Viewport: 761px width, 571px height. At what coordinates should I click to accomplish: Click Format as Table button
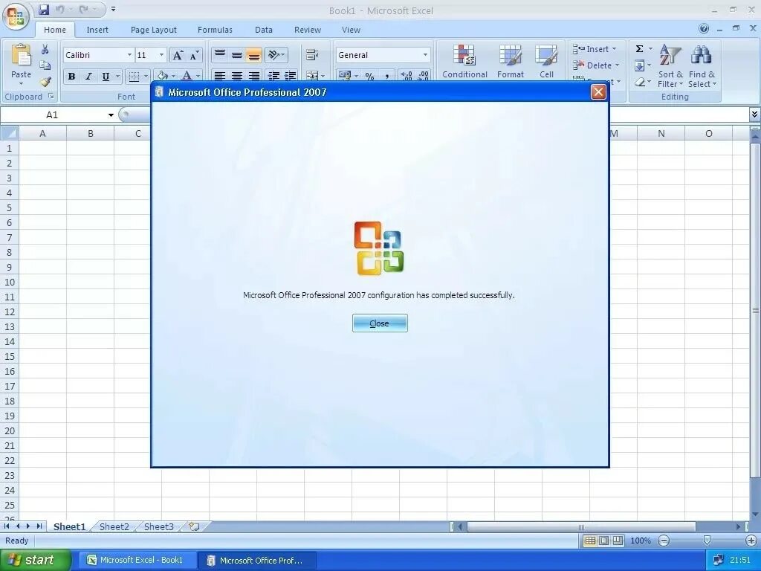point(510,61)
